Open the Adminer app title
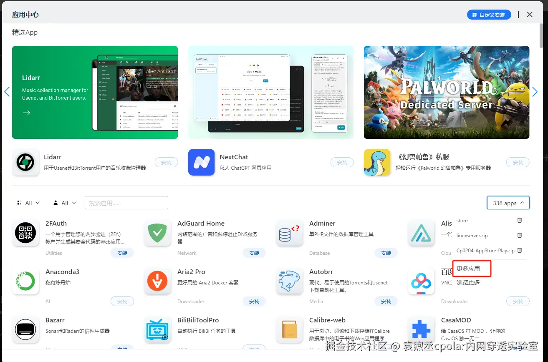This screenshot has width=548, height=362. click(x=322, y=223)
